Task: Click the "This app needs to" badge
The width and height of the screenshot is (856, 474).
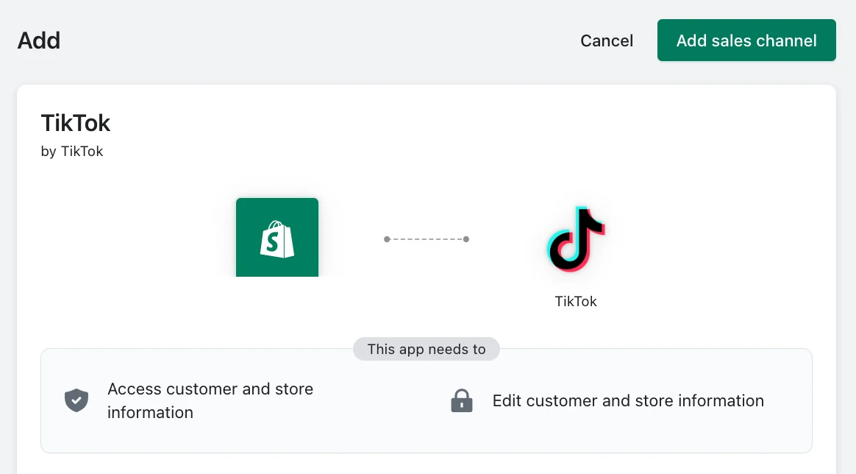Action: pos(427,349)
